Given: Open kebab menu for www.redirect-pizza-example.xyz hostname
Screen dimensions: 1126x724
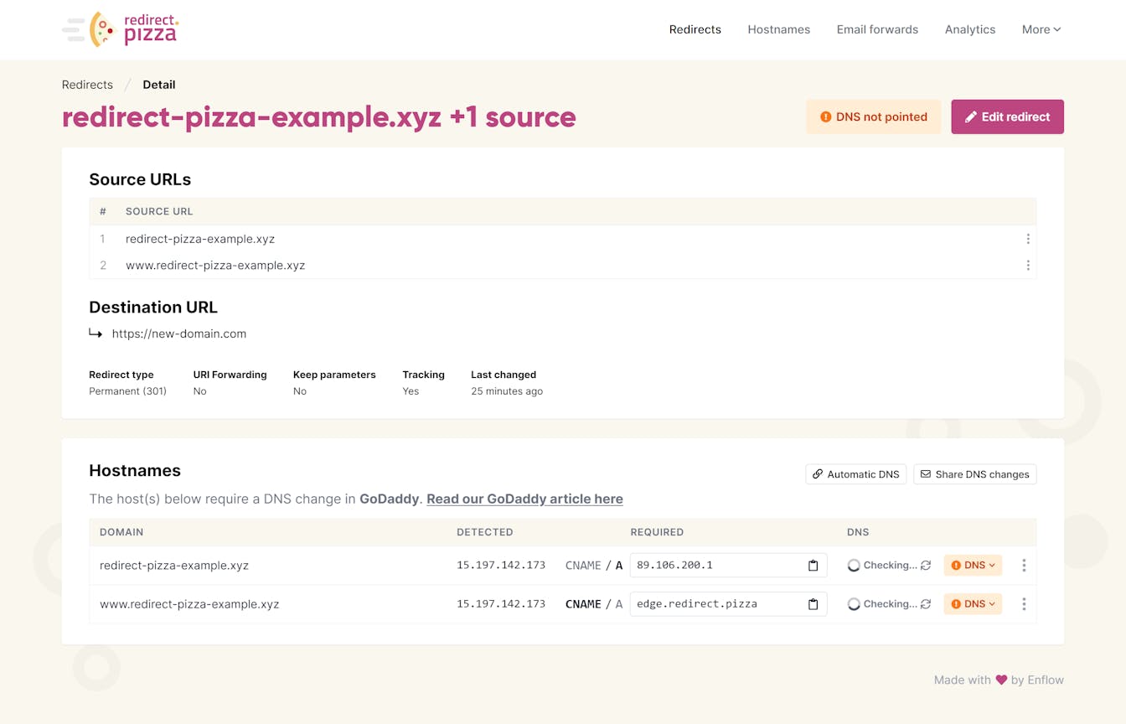Looking at the screenshot, I should click(1024, 604).
